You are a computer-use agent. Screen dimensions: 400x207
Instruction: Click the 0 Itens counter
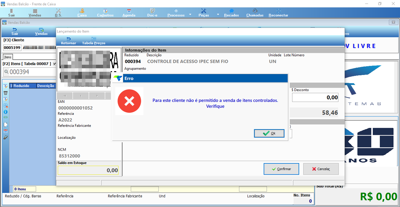tap(25, 189)
